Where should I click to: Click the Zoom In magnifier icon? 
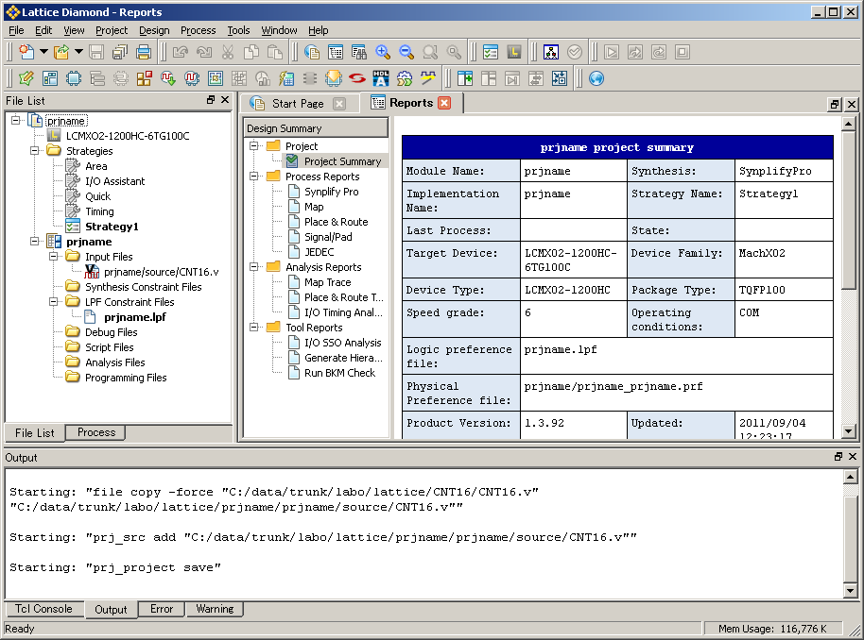(x=383, y=52)
